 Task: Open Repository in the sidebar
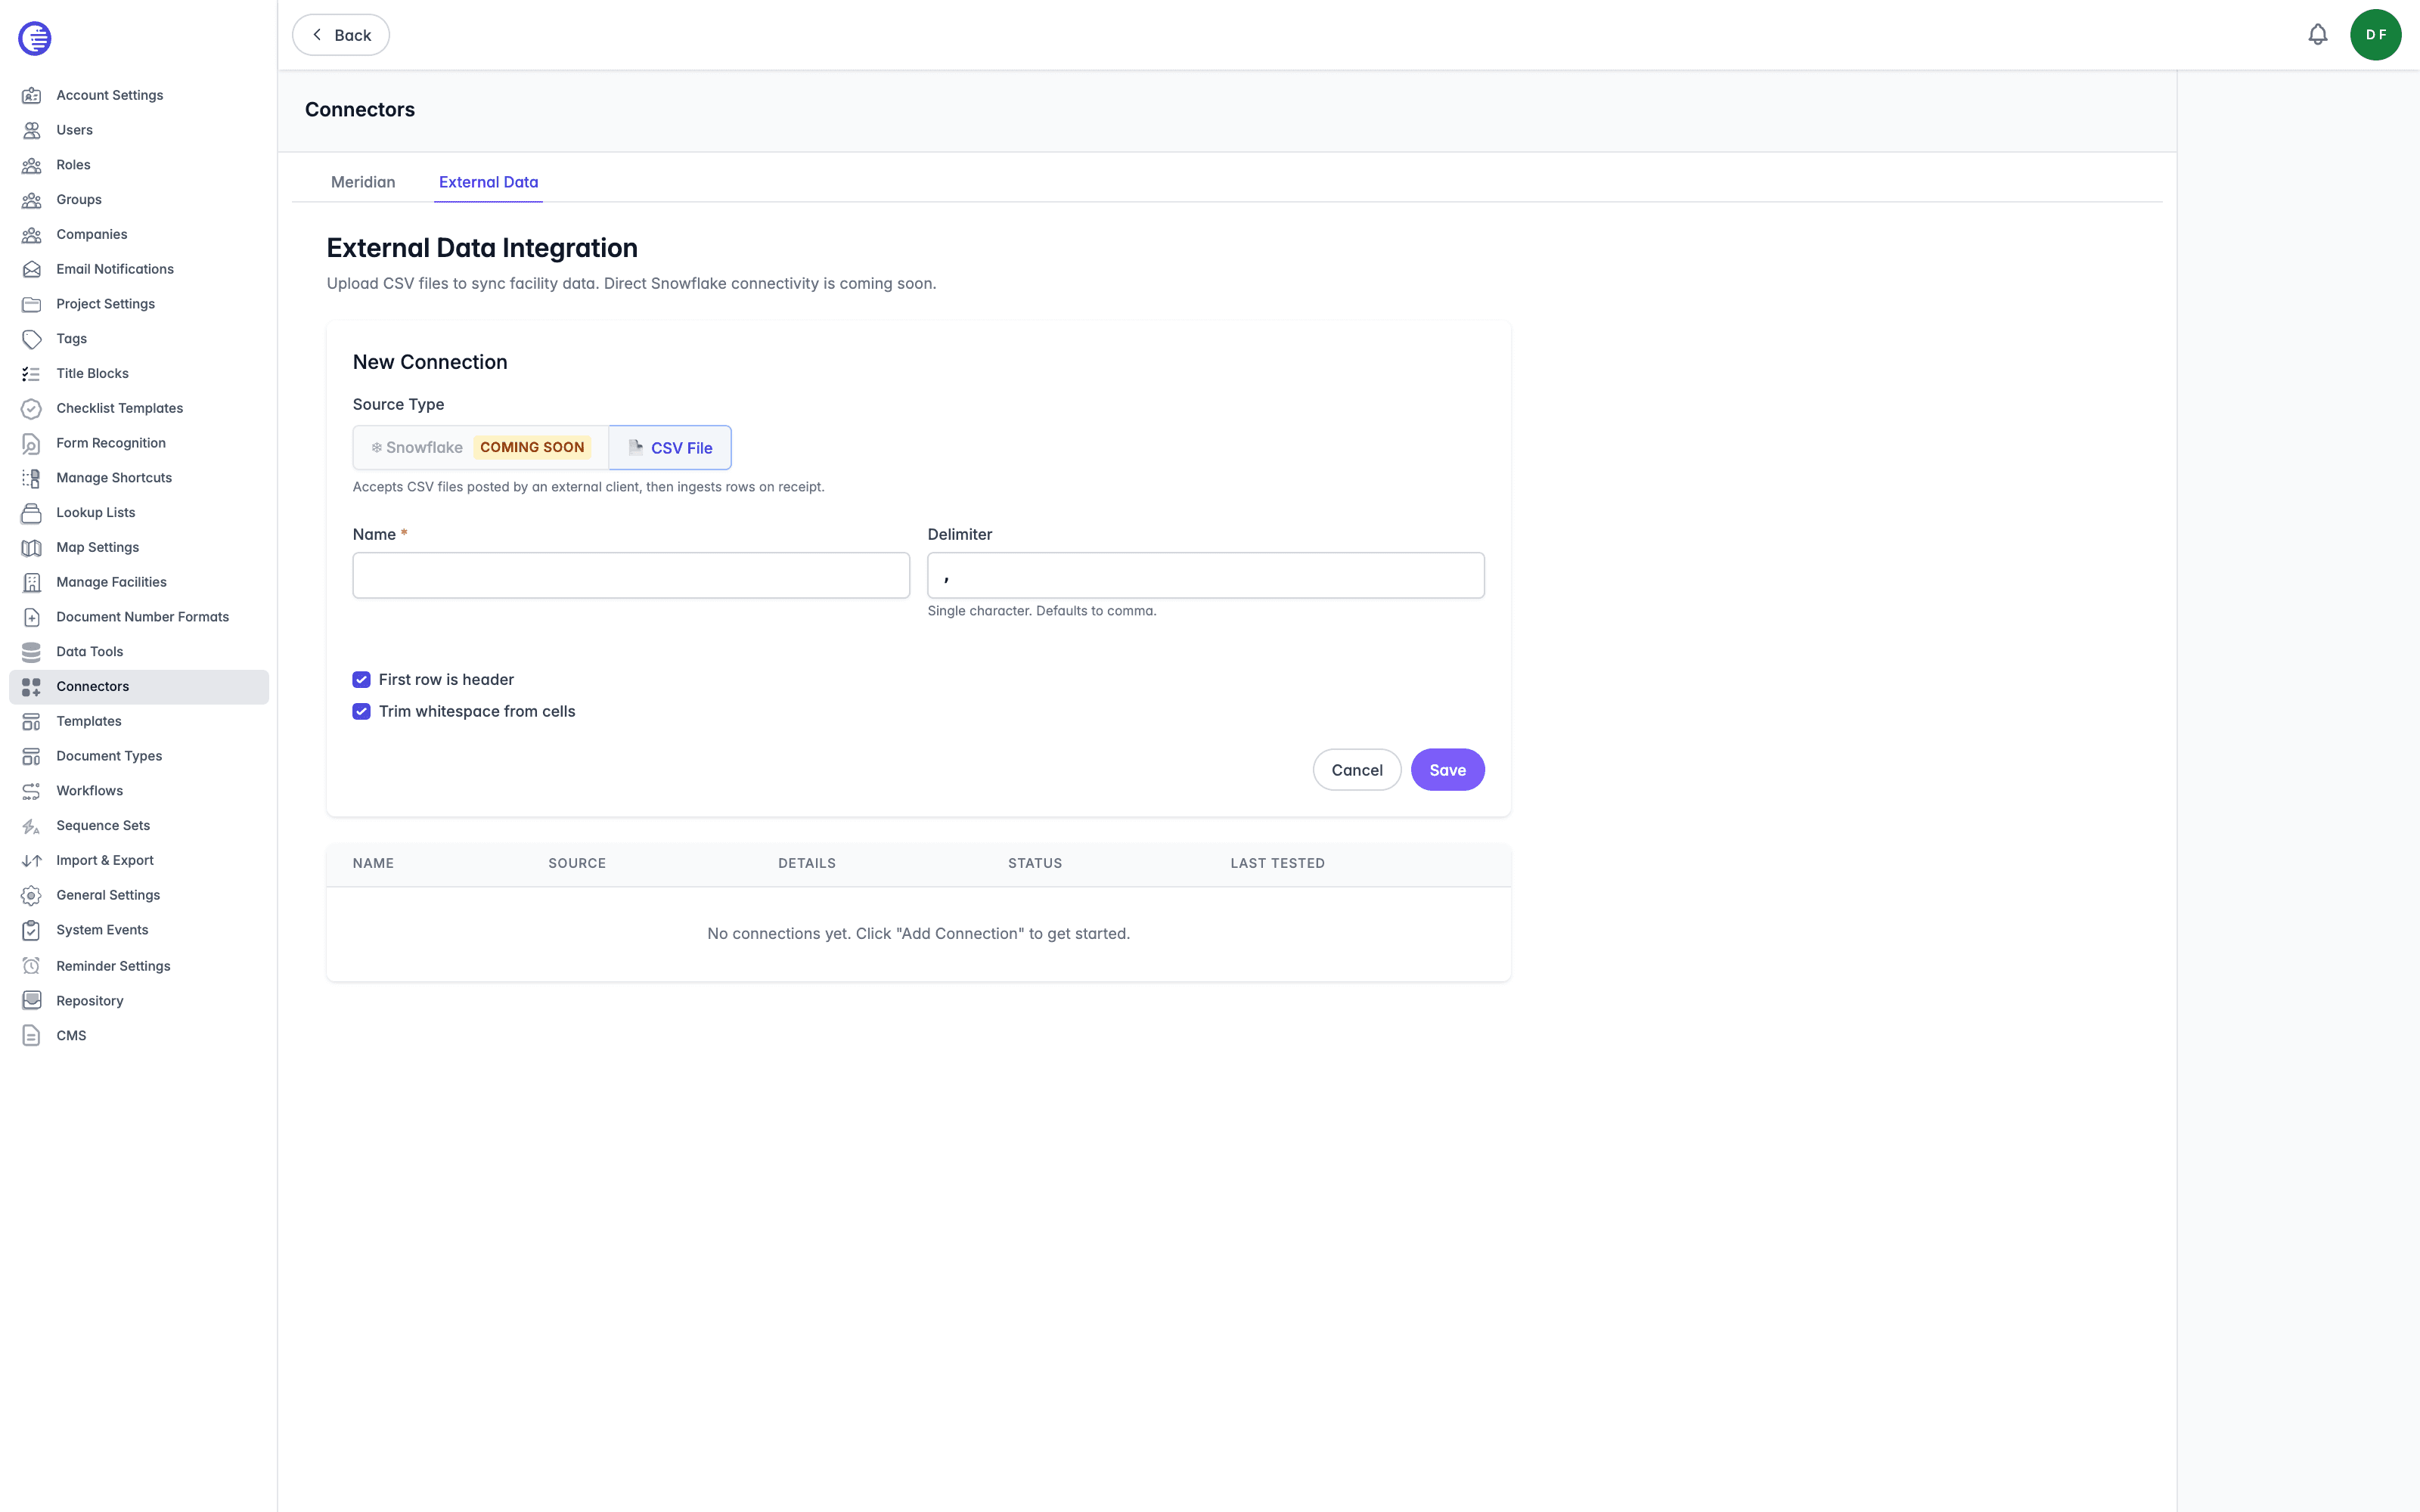(x=139, y=1001)
